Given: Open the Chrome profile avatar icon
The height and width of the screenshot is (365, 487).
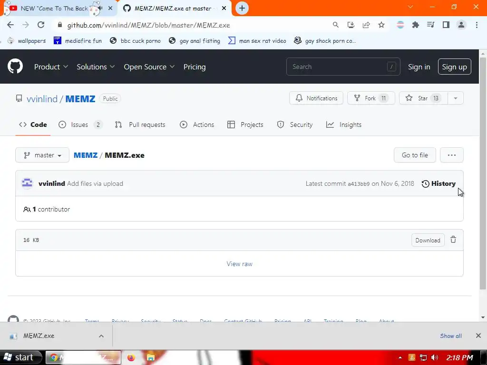Looking at the screenshot, I should (x=461, y=25).
